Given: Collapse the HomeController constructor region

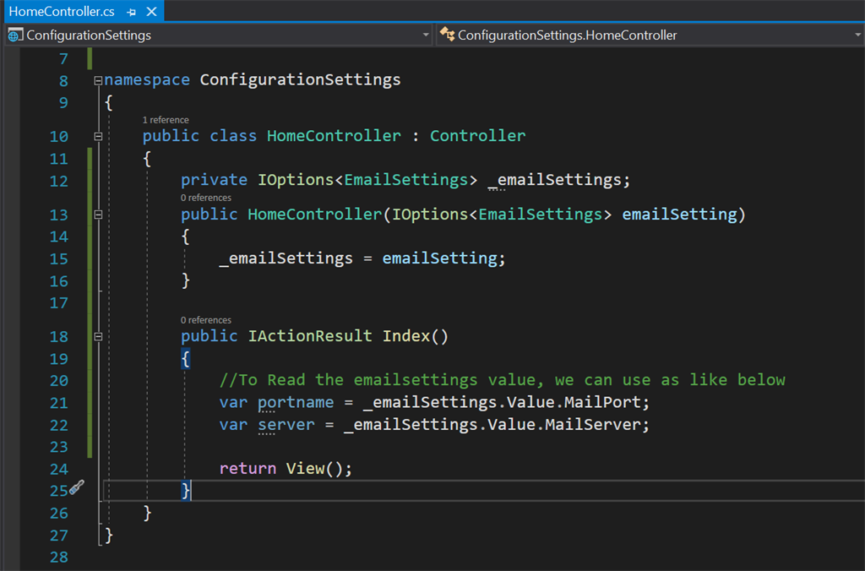Looking at the screenshot, I should pyautogui.click(x=98, y=215).
